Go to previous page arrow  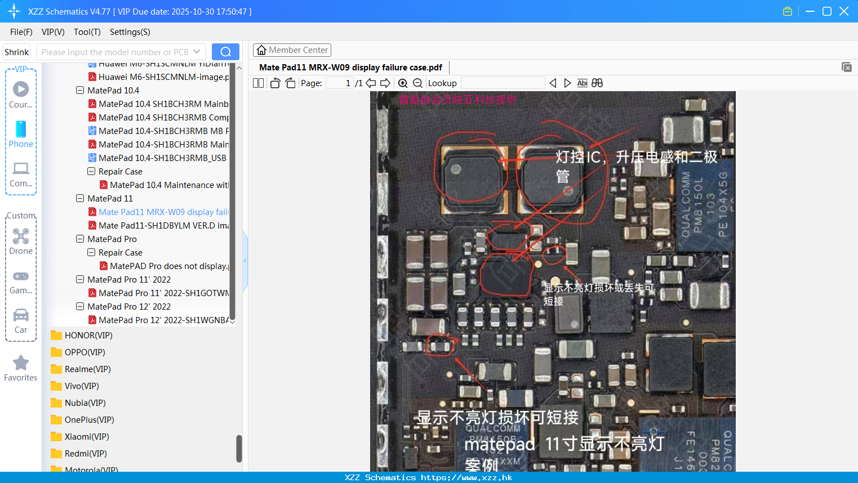coord(371,83)
